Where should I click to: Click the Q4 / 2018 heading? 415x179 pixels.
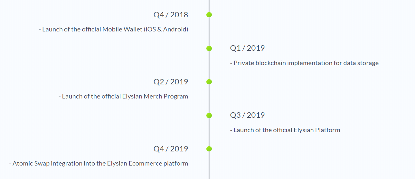pyautogui.click(x=171, y=15)
